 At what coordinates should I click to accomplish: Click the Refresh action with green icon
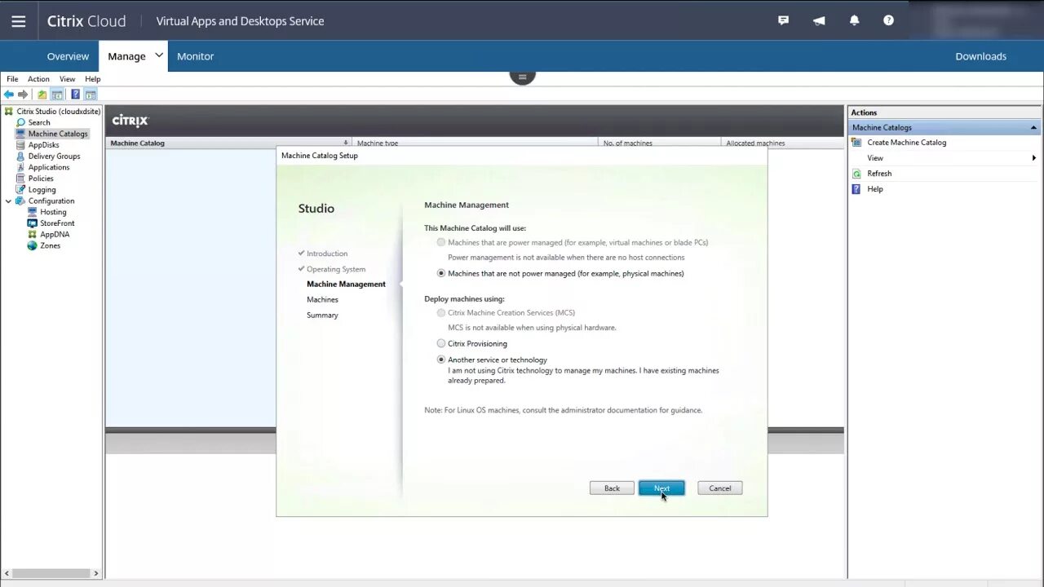tap(879, 173)
